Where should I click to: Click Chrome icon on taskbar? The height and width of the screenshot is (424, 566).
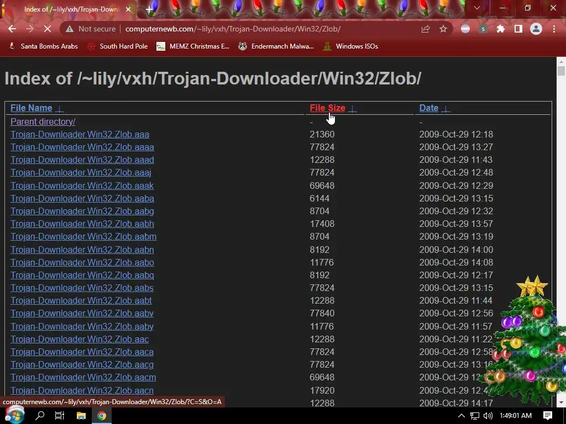(102, 415)
